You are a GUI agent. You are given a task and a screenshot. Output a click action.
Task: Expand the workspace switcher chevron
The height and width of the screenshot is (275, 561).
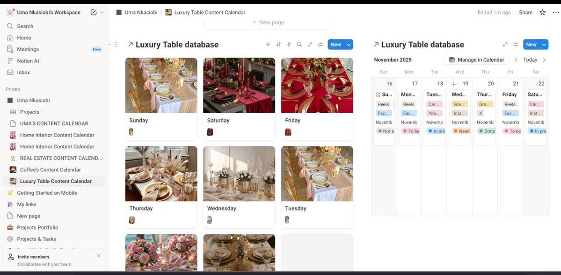coord(102,13)
